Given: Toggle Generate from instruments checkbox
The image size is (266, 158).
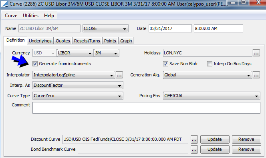Looking at the screenshot, I should point(35,64).
